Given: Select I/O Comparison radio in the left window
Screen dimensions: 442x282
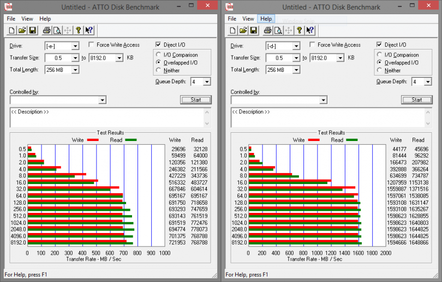Looking at the screenshot, I should tap(159, 55).
